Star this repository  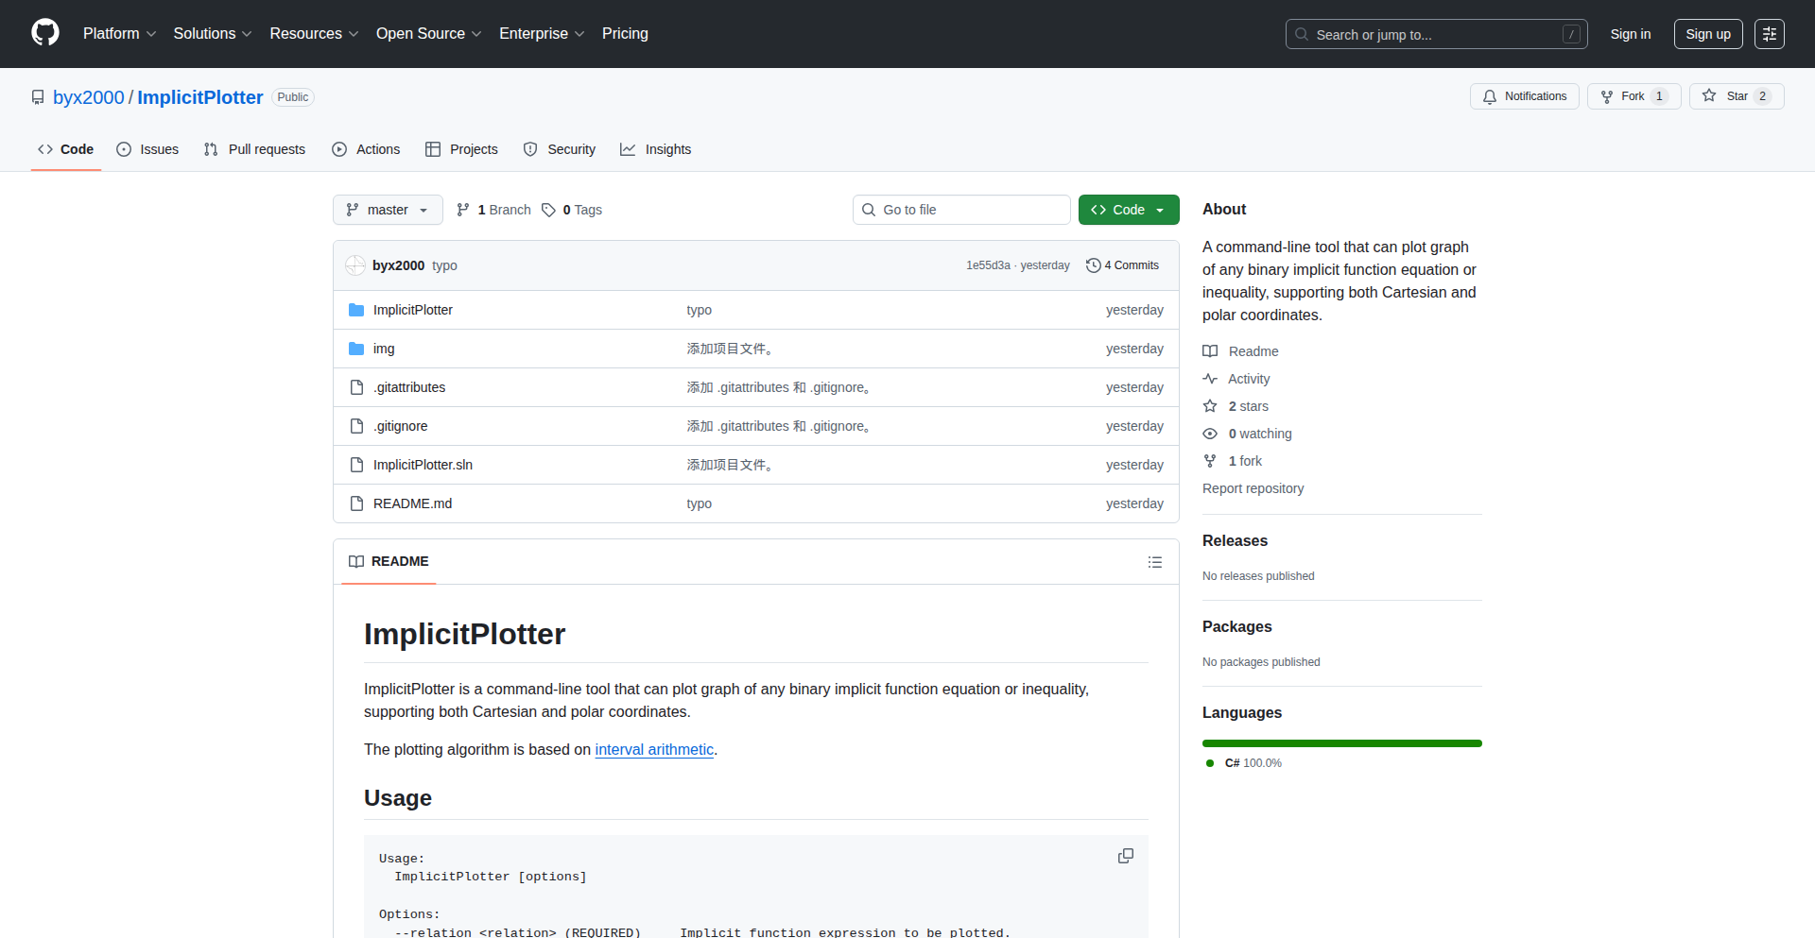coord(1736,96)
